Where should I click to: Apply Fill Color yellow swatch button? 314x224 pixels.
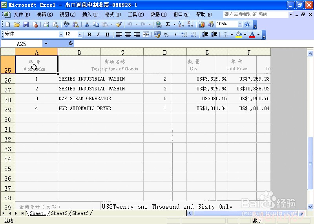(239, 35)
